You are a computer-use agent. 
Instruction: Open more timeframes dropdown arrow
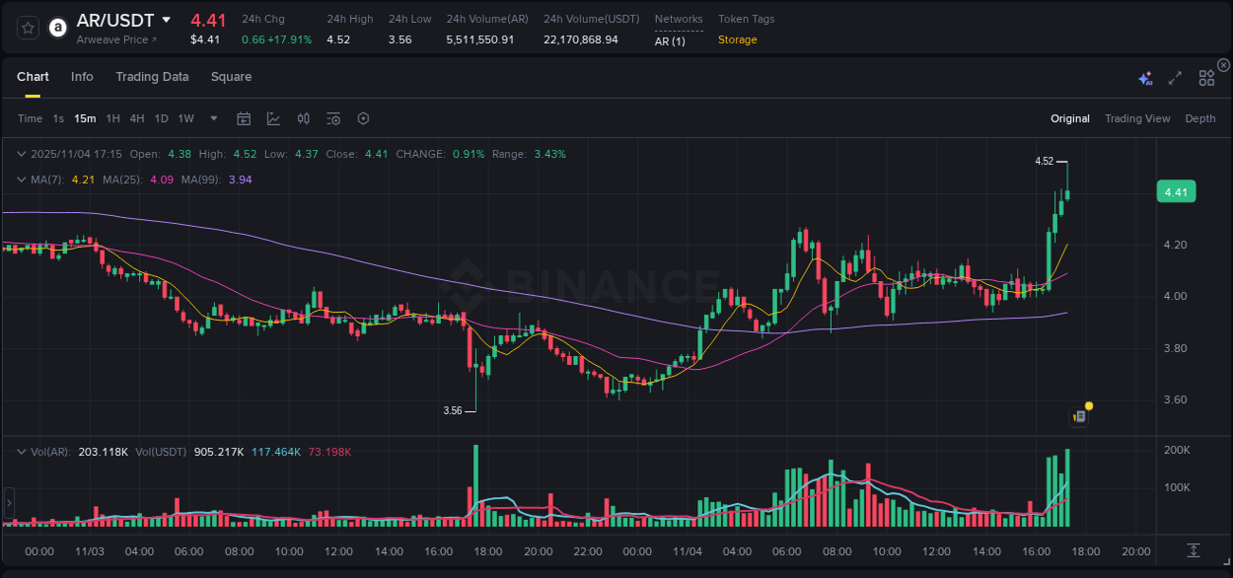point(213,117)
